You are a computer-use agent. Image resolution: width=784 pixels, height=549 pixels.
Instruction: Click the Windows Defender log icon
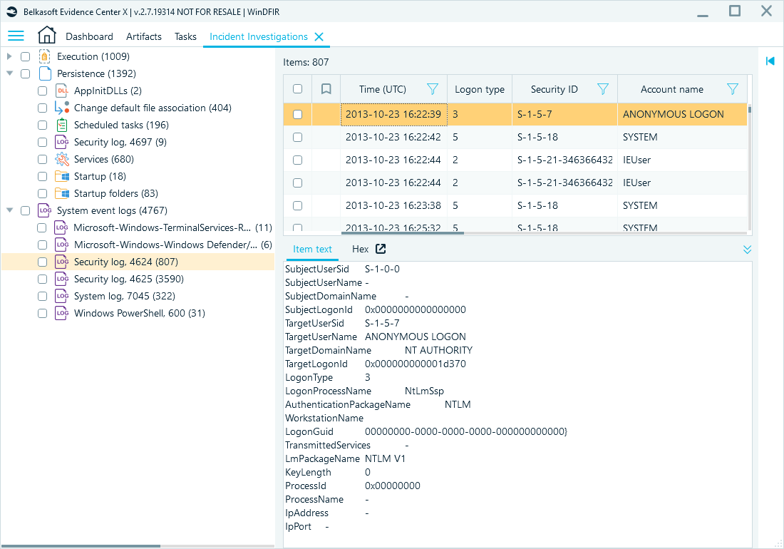click(62, 245)
